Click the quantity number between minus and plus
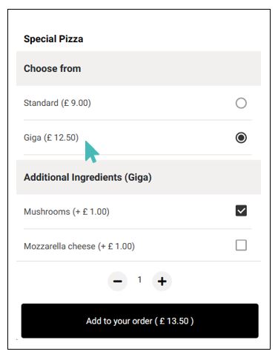The width and height of the screenshot is (278, 360). [139, 280]
